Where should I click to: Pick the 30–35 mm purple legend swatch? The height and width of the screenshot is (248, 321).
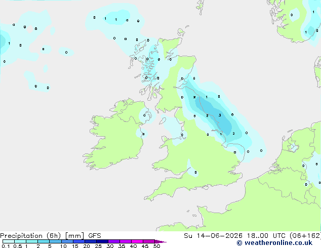113,241
